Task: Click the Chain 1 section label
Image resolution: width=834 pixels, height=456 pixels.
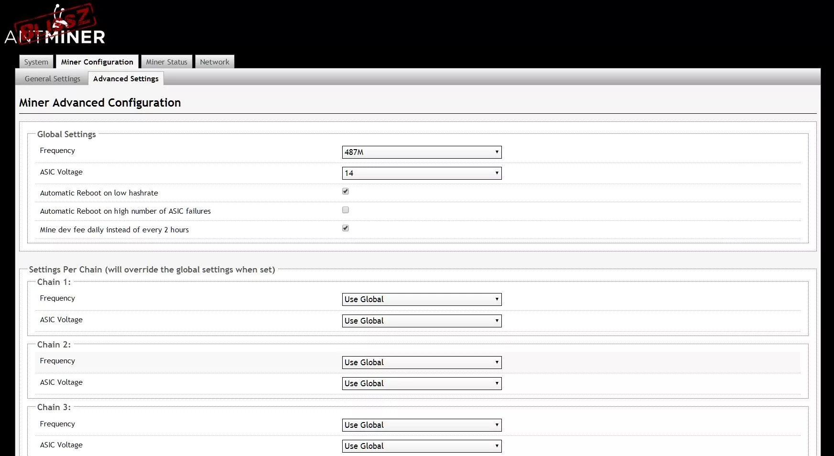Action: 54,282
